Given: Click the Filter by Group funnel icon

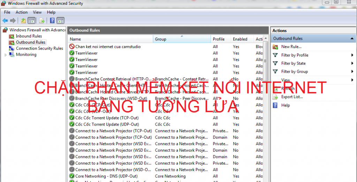Looking at the screenshot, I should click(275, 71).
